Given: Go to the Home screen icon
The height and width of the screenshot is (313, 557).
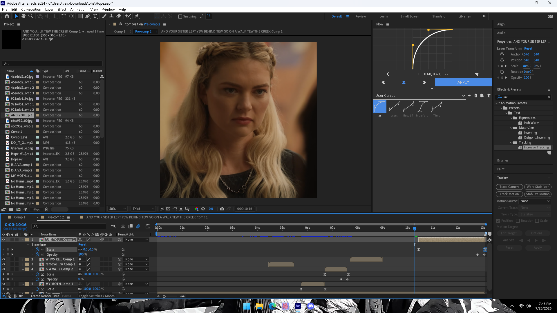Looking at the screenshot, I should pyautogui.click(x=7, y=16).
